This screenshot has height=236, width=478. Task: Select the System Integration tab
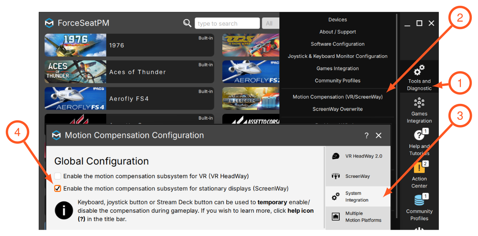coord(358,197)
